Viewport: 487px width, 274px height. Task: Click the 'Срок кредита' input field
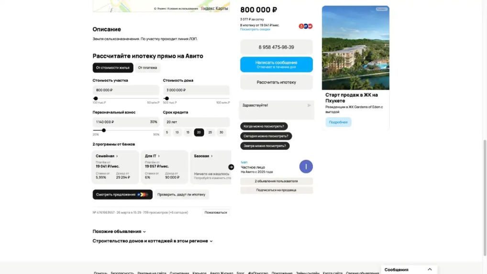coord(196,122)
